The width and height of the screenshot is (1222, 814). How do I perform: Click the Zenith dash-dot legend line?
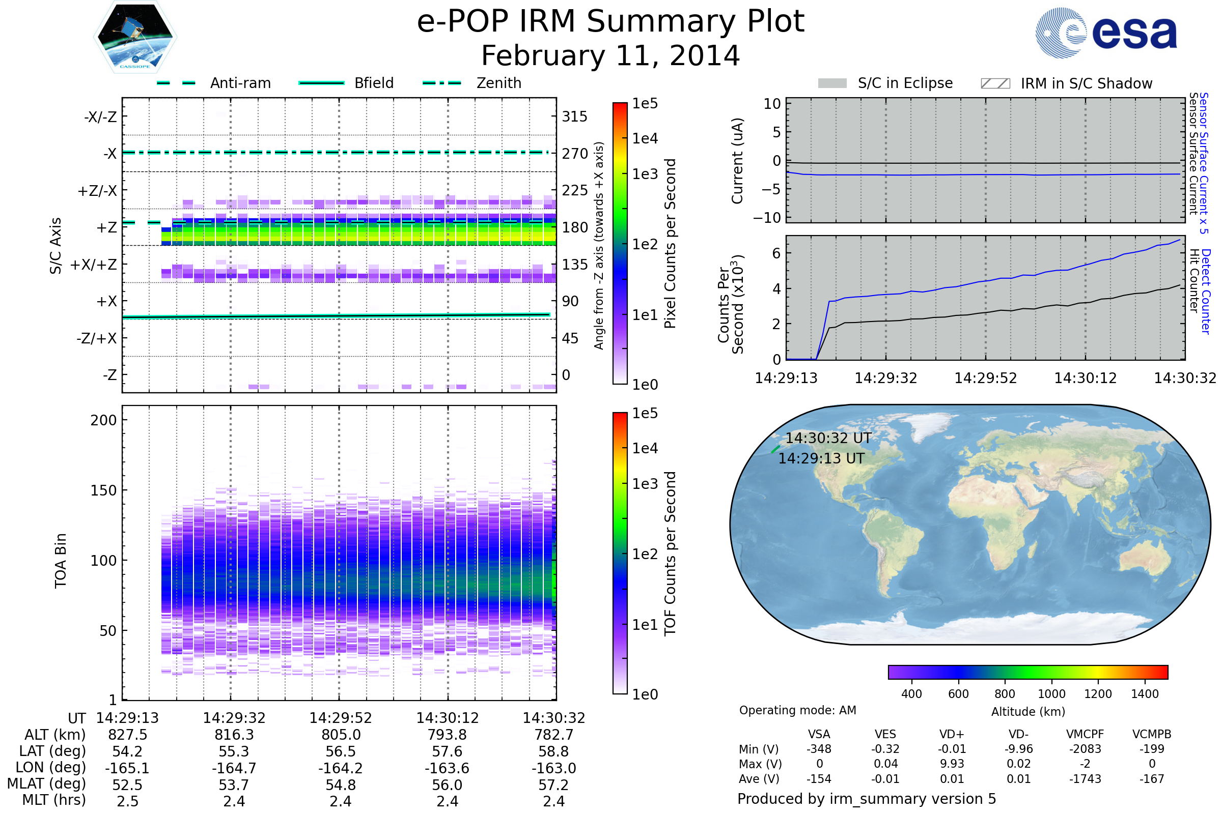[x=442, y=83]
